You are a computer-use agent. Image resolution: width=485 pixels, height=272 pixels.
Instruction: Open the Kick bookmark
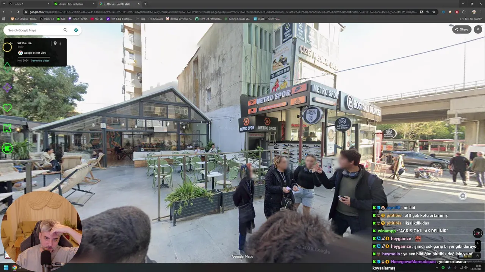[61, 19]
